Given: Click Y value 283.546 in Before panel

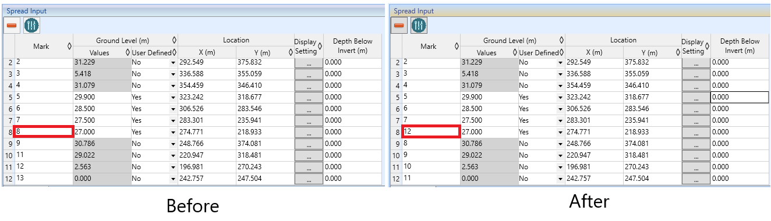Looking at the screenshot, I should pos(265,109).
